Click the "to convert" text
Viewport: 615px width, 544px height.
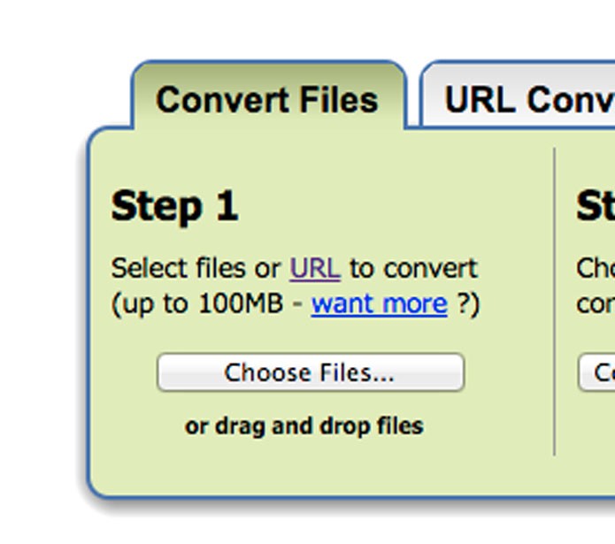tap(413, 269)
